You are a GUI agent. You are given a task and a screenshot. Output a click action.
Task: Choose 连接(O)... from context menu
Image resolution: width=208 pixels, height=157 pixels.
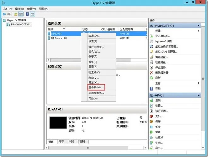click(98, 36)
